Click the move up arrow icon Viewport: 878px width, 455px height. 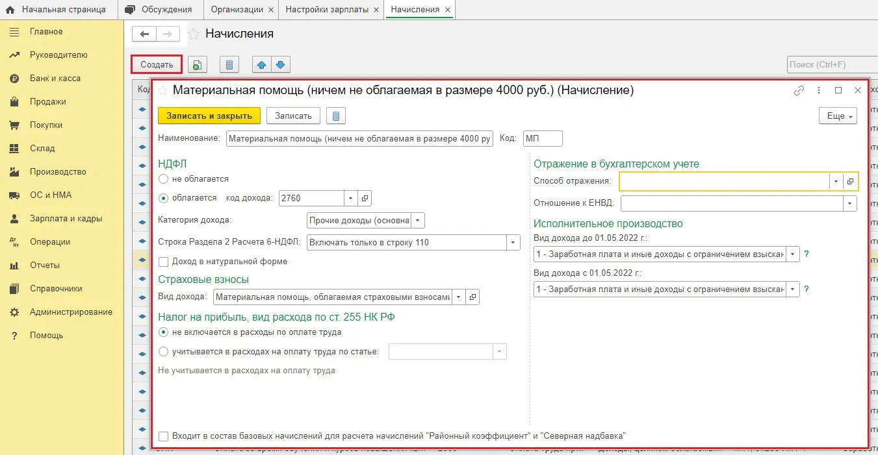261,65
